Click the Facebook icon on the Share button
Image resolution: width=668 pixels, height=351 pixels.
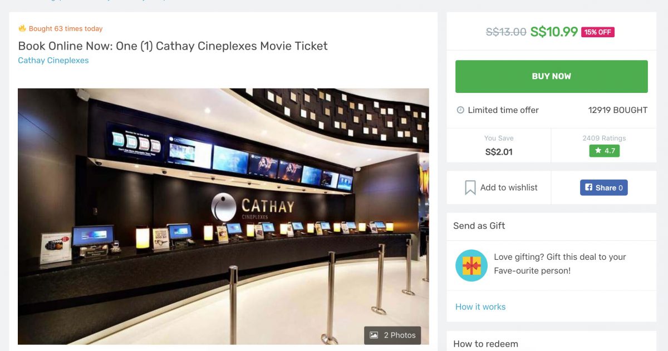pos(588,187)
